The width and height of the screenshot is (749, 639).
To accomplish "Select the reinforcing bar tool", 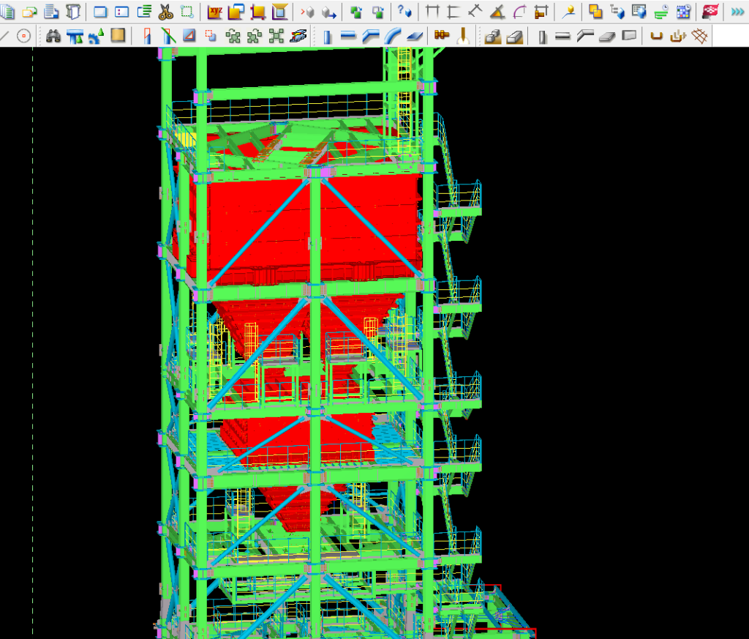I will [x=657, y=36].
